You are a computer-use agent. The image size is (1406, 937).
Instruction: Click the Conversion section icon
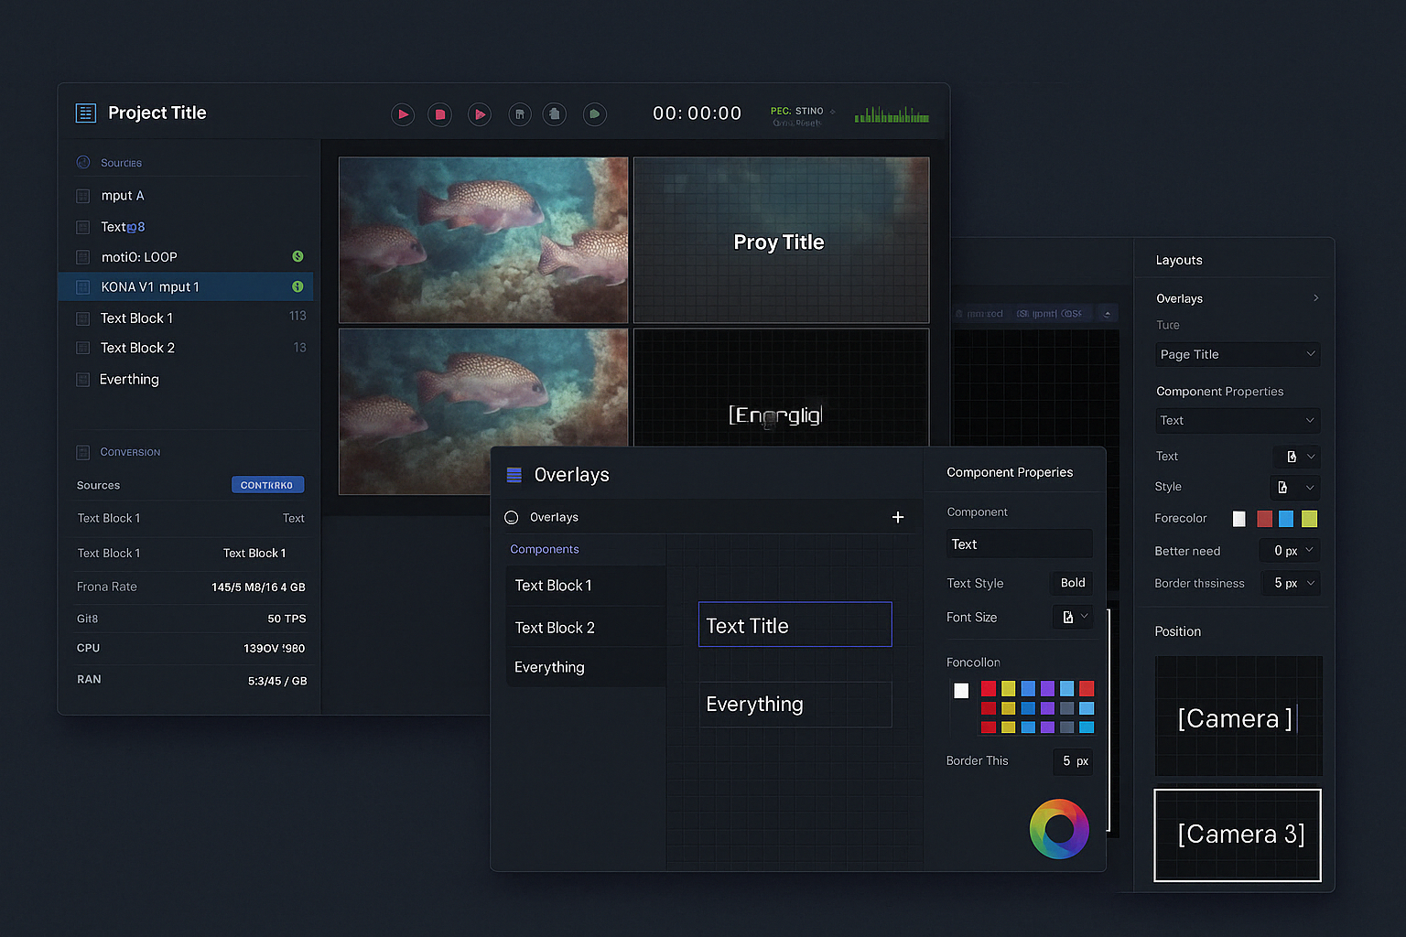point(83,452)
